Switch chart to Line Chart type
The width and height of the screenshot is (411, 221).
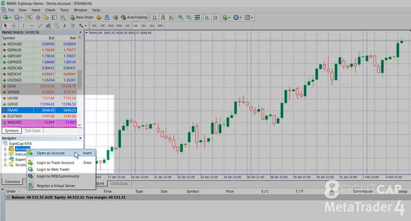point(171,18)
